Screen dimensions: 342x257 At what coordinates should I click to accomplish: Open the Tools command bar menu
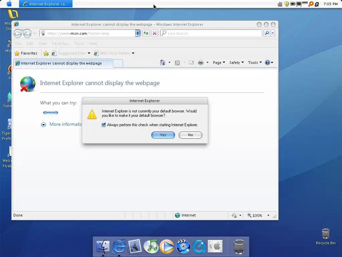point(255,63)
